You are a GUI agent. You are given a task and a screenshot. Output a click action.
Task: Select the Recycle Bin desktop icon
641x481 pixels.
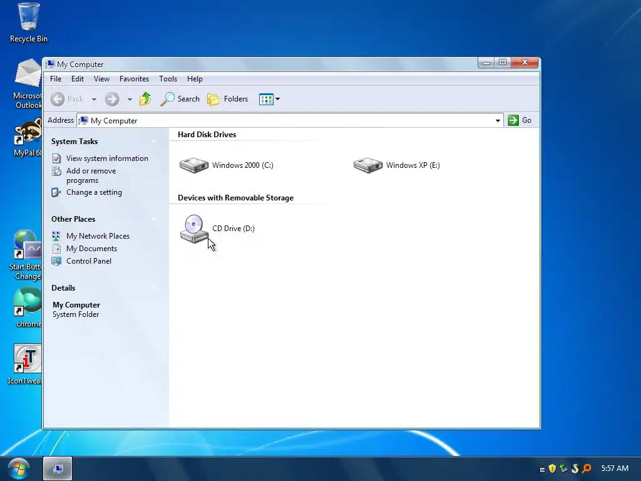click(29, 23)
